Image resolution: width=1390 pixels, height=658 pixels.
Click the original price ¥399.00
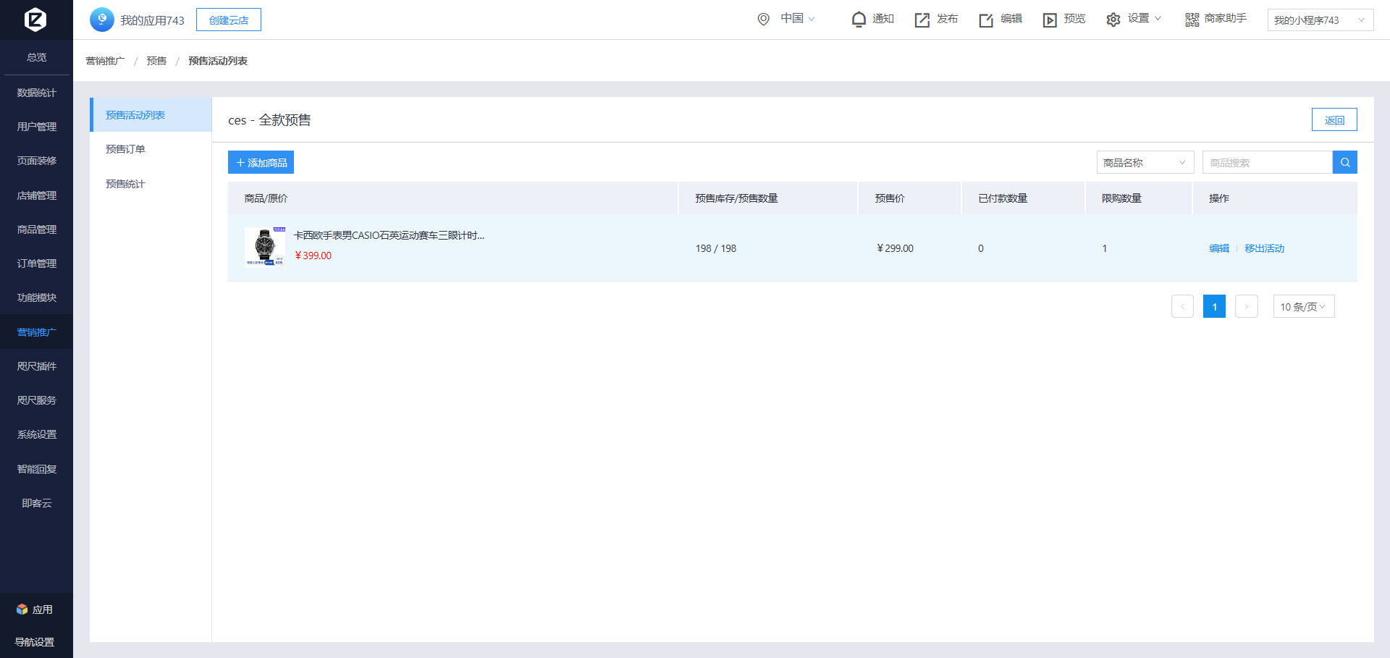(313, 256)
